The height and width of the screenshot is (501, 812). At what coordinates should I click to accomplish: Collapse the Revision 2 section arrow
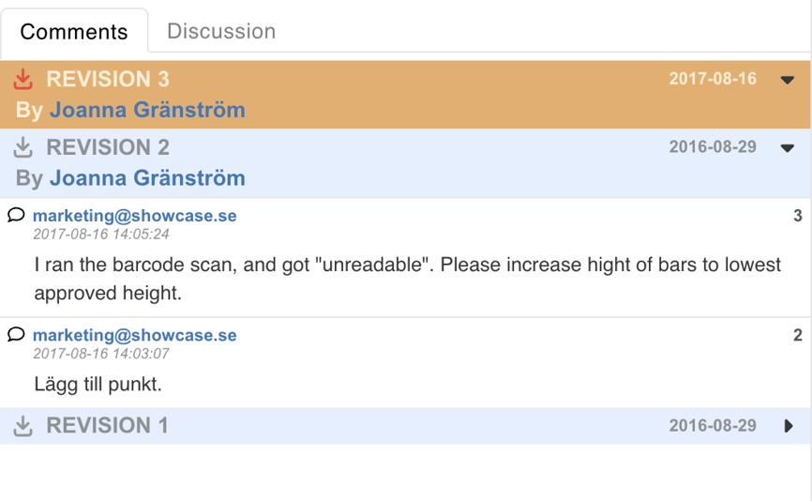[788, 148]
